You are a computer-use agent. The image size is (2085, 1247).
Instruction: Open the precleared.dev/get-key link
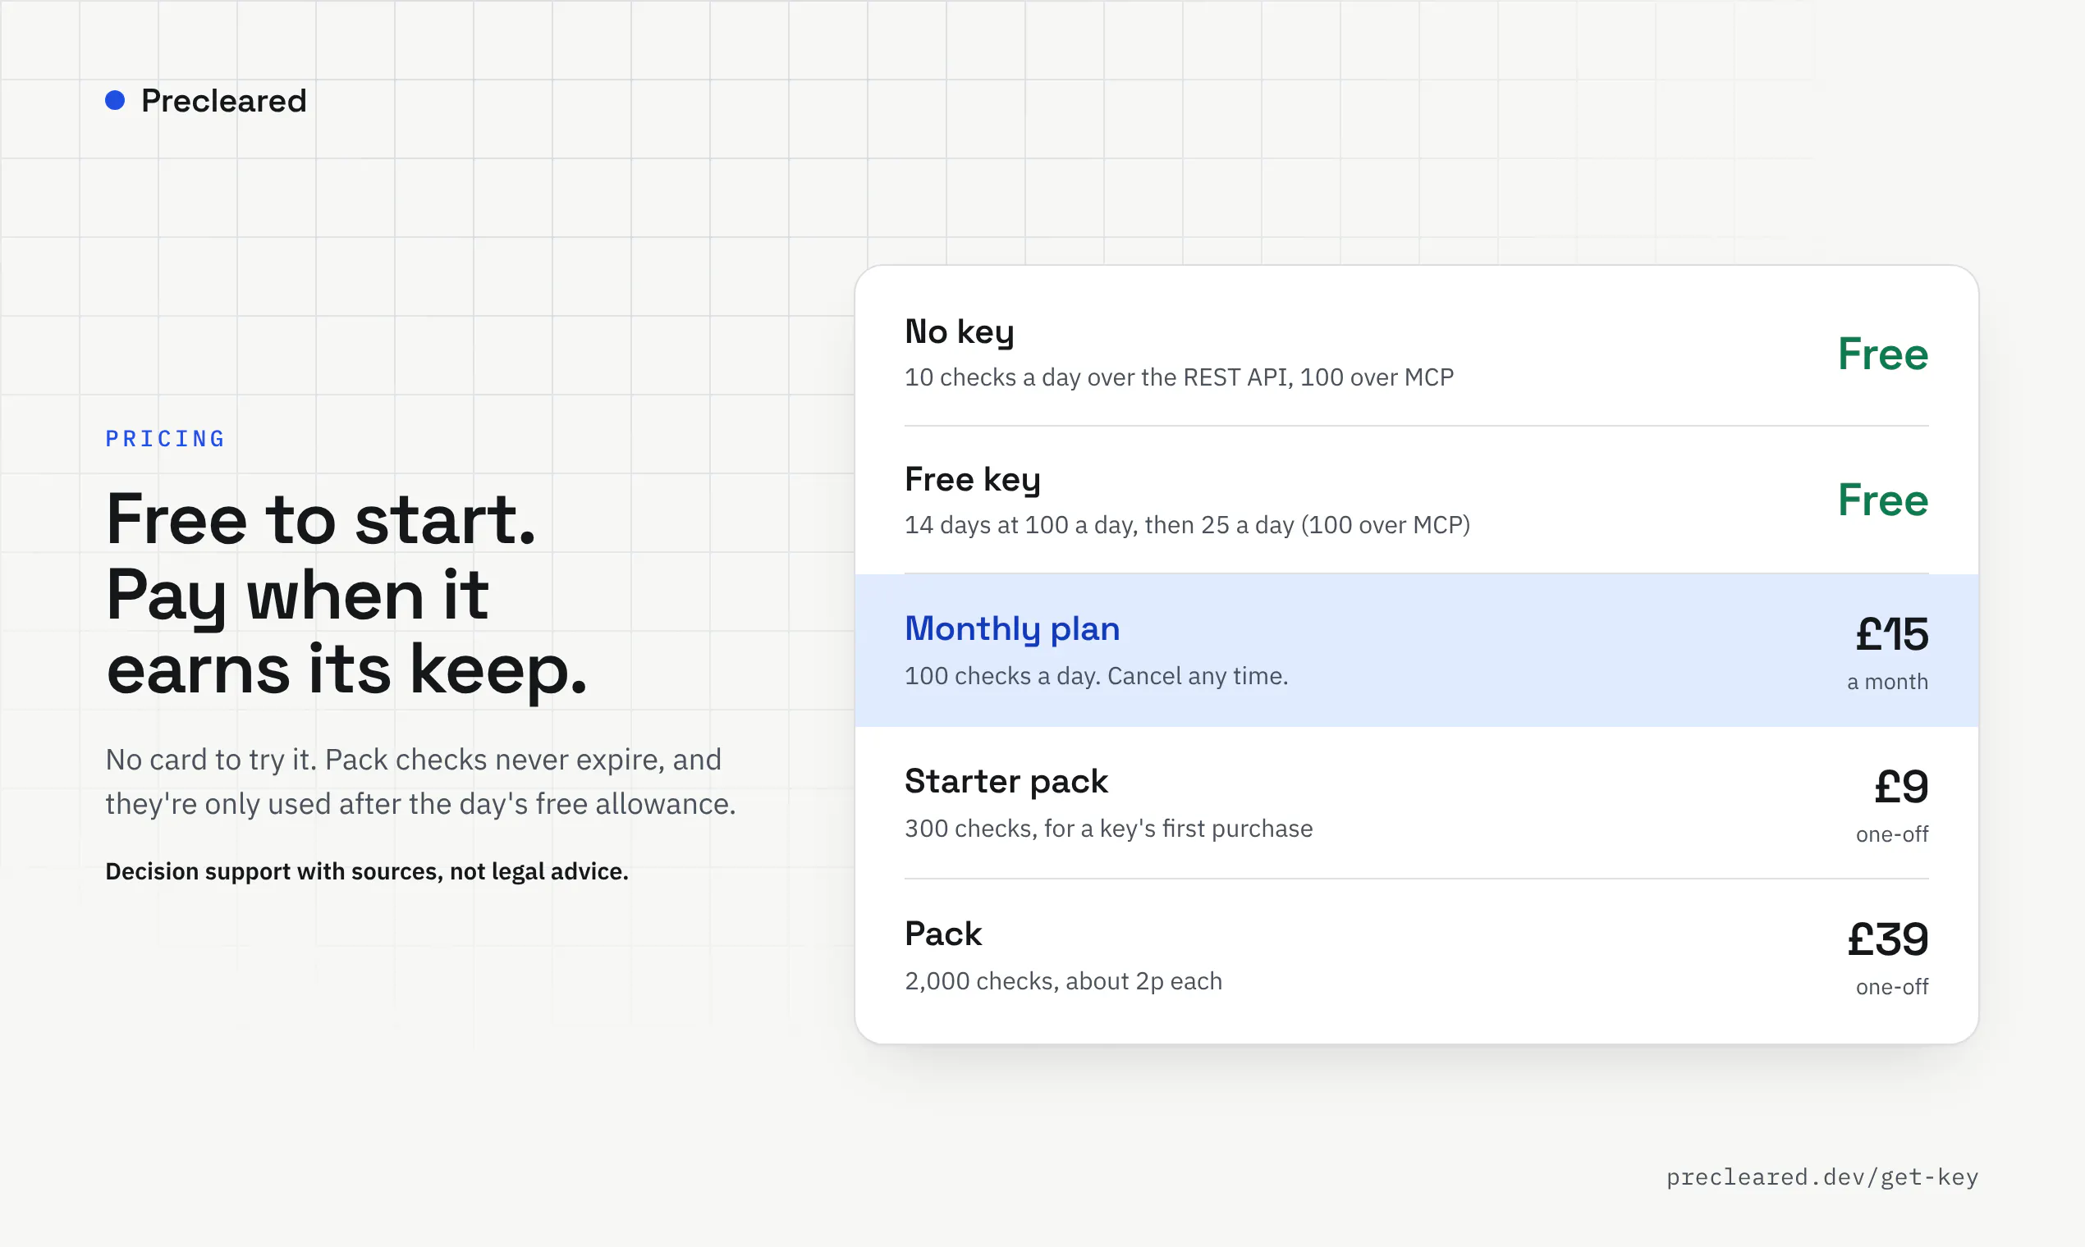pyautogui.click(x=1822, y=1177)
